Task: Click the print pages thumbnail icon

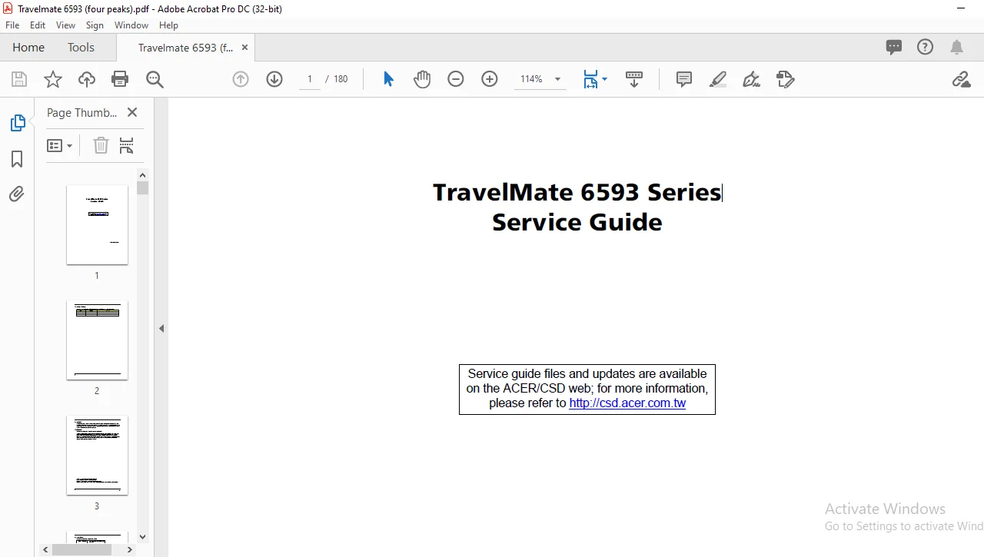Action: tap(127, 145)
